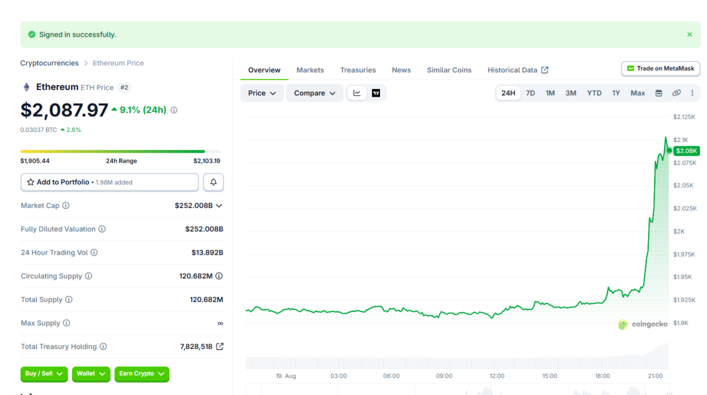Open the Compare dropdown
This screenshot has width=707, height=395.
(x=315, y=93)
